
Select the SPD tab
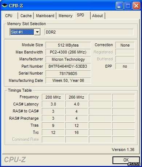[82, 15]
